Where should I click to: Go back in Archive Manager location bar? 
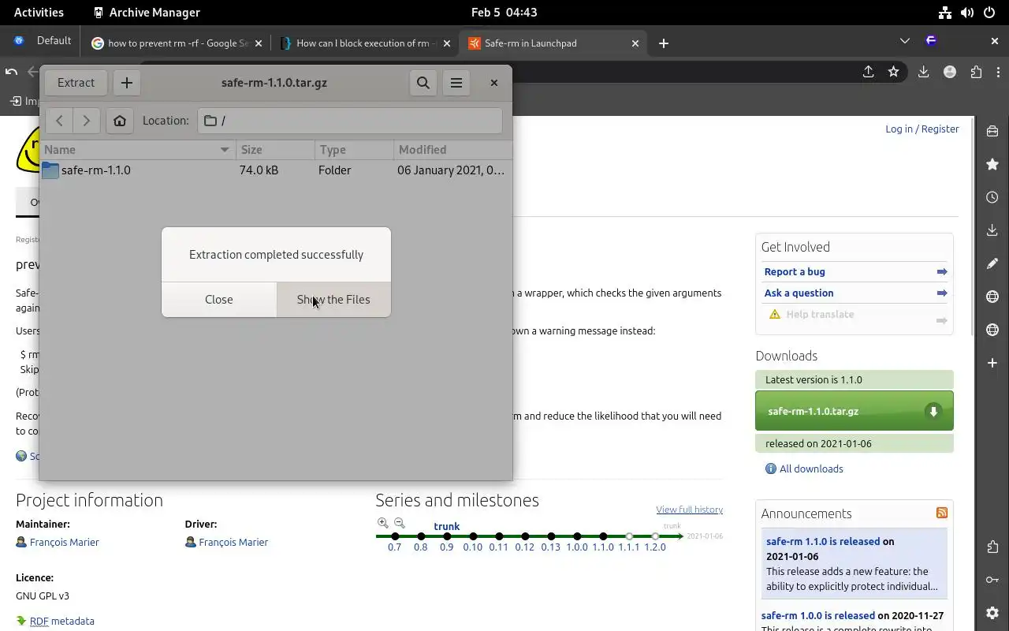(59, 121)
